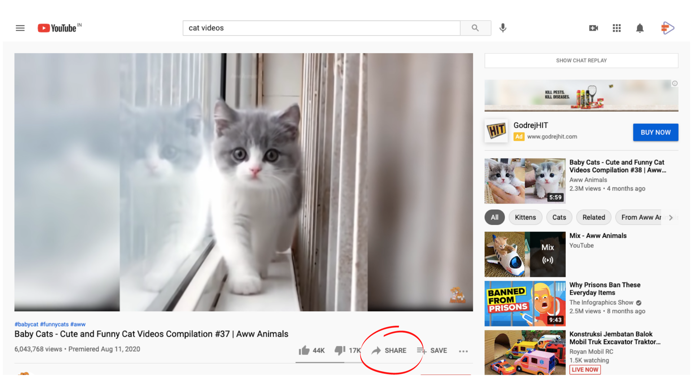Open more actions three-dot menu
Image resolution: width=693 pixels, height=390 pixels.
tap(463, 351)
